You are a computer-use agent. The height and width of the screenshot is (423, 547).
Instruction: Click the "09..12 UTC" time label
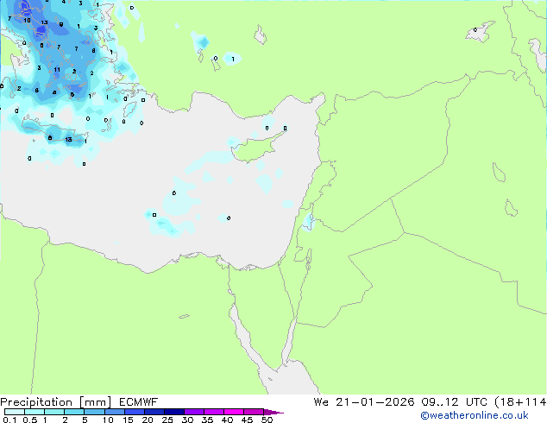click(x=454, y=402)
